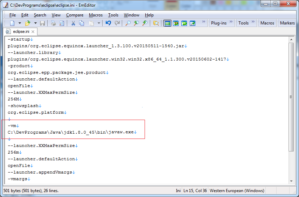Click the org.eclipse.epp.package.jee.product line

pos(58,72)
